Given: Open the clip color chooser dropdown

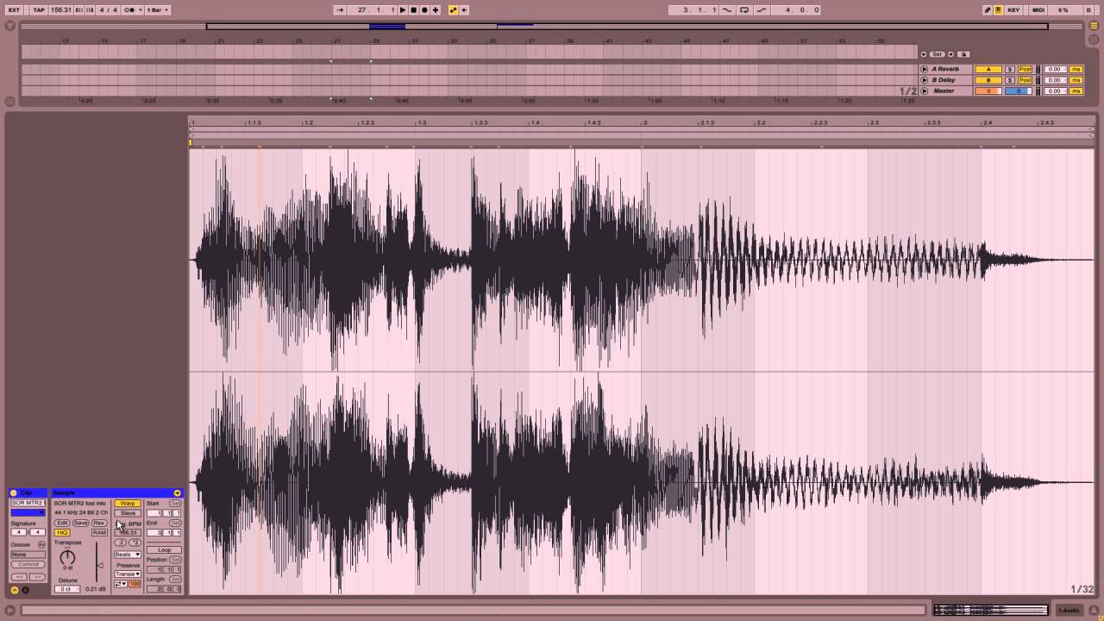Looking at the screenshot, I should [x=28, y=512].
